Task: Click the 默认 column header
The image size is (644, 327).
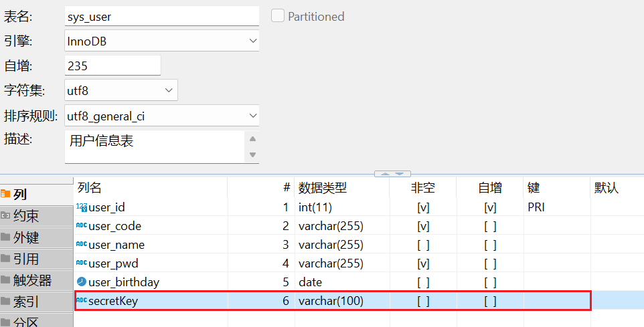Action: pyautogui.click(x=617, y=188)
